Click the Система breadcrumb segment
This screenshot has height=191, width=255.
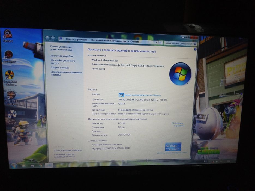pyautogui.click(x=134, y=42)
